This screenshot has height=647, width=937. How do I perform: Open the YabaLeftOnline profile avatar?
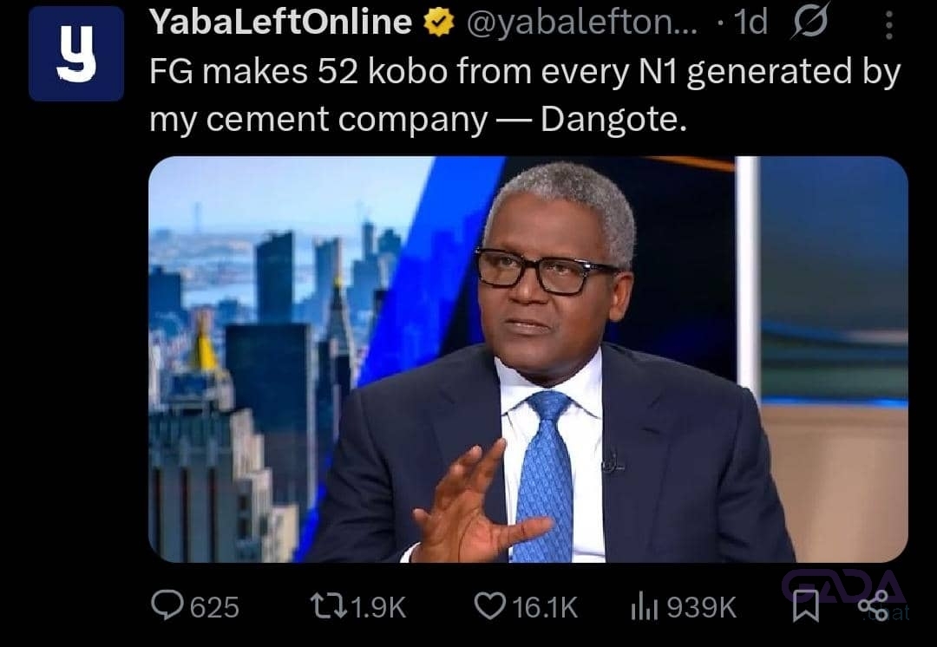tap(75, 54)
